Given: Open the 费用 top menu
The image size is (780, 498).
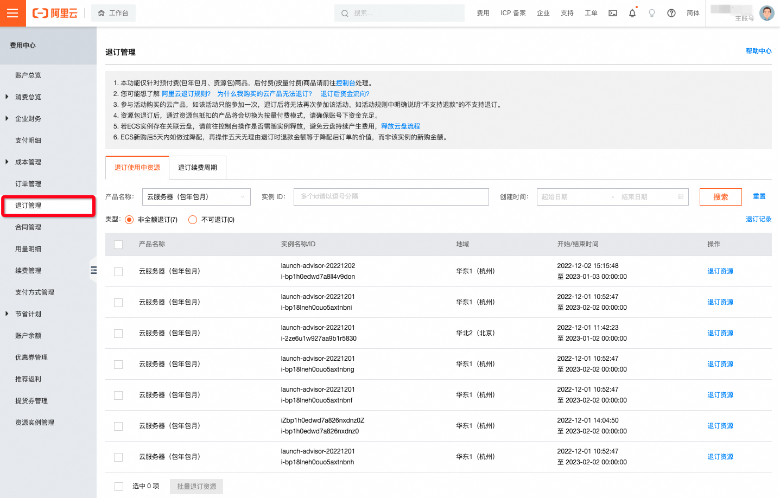Looking at the screenshot, I should pos(483,13).
